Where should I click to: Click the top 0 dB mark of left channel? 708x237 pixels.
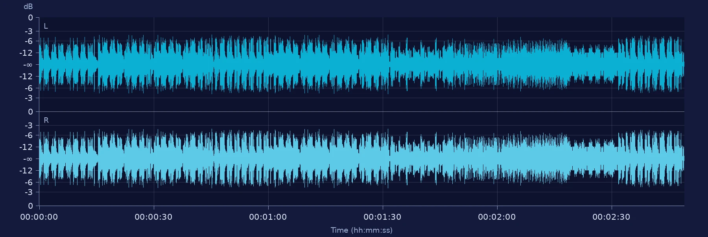coord(30,18)
